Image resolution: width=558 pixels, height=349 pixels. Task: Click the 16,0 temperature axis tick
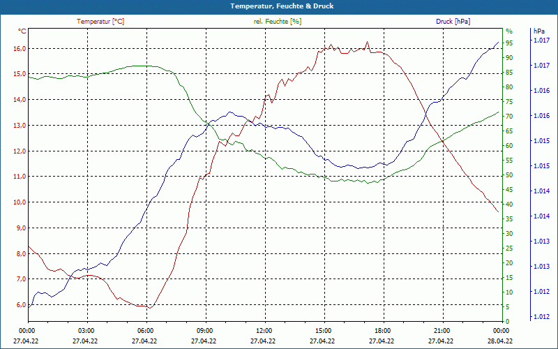click(x=20, y=48)
